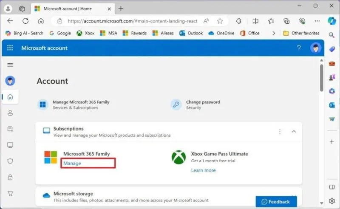Open a new tab with plus button
This screenshot has width=340, height=209.
click(x=121, y=8)
